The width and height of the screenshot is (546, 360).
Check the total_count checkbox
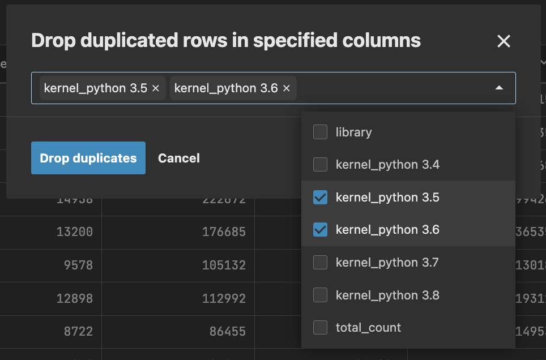point(321,328)
